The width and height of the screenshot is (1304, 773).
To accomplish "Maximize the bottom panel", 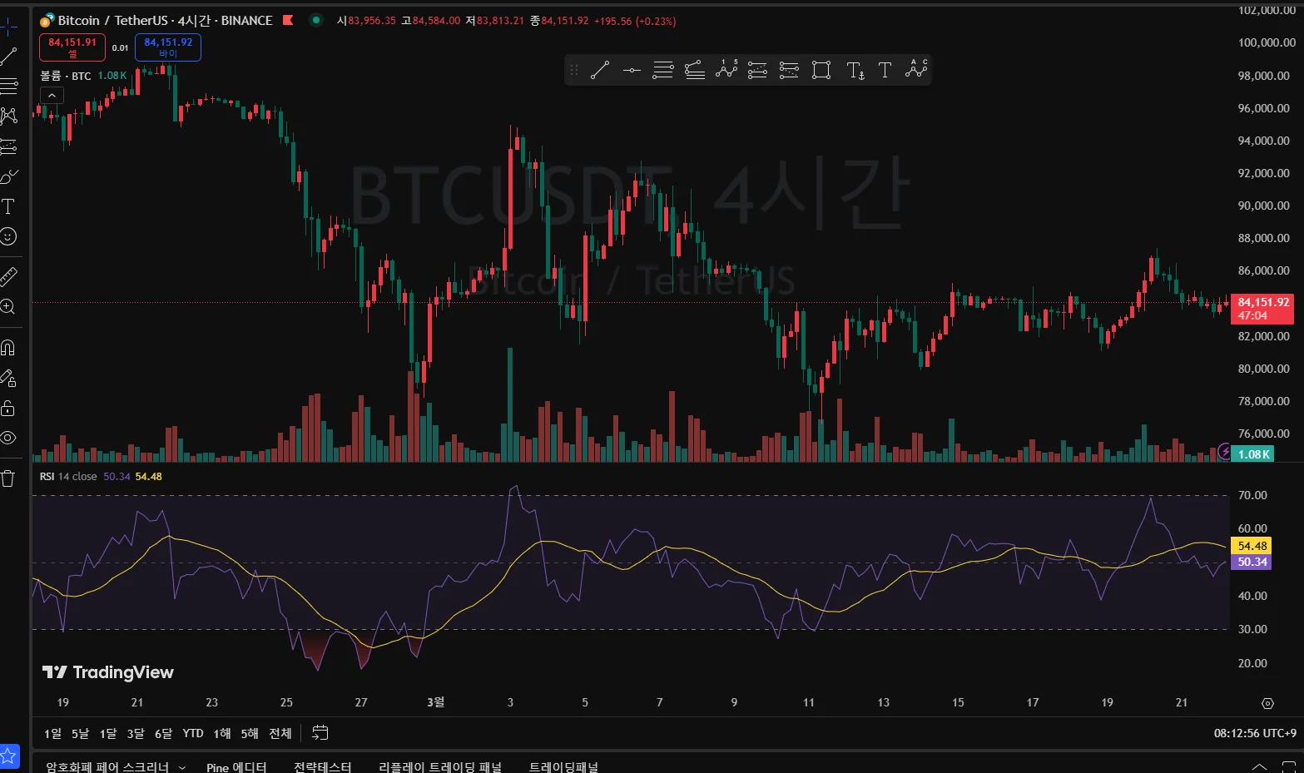I will pos(1288,766).
